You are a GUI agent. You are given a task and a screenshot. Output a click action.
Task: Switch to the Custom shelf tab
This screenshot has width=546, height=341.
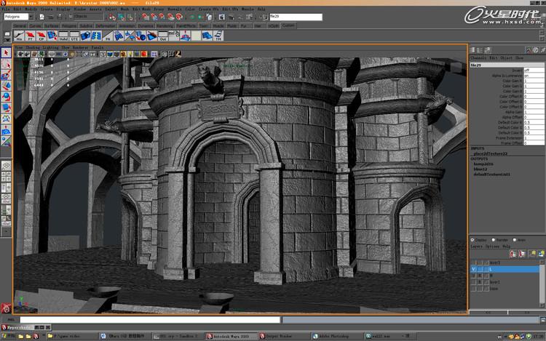pos(289,25)
